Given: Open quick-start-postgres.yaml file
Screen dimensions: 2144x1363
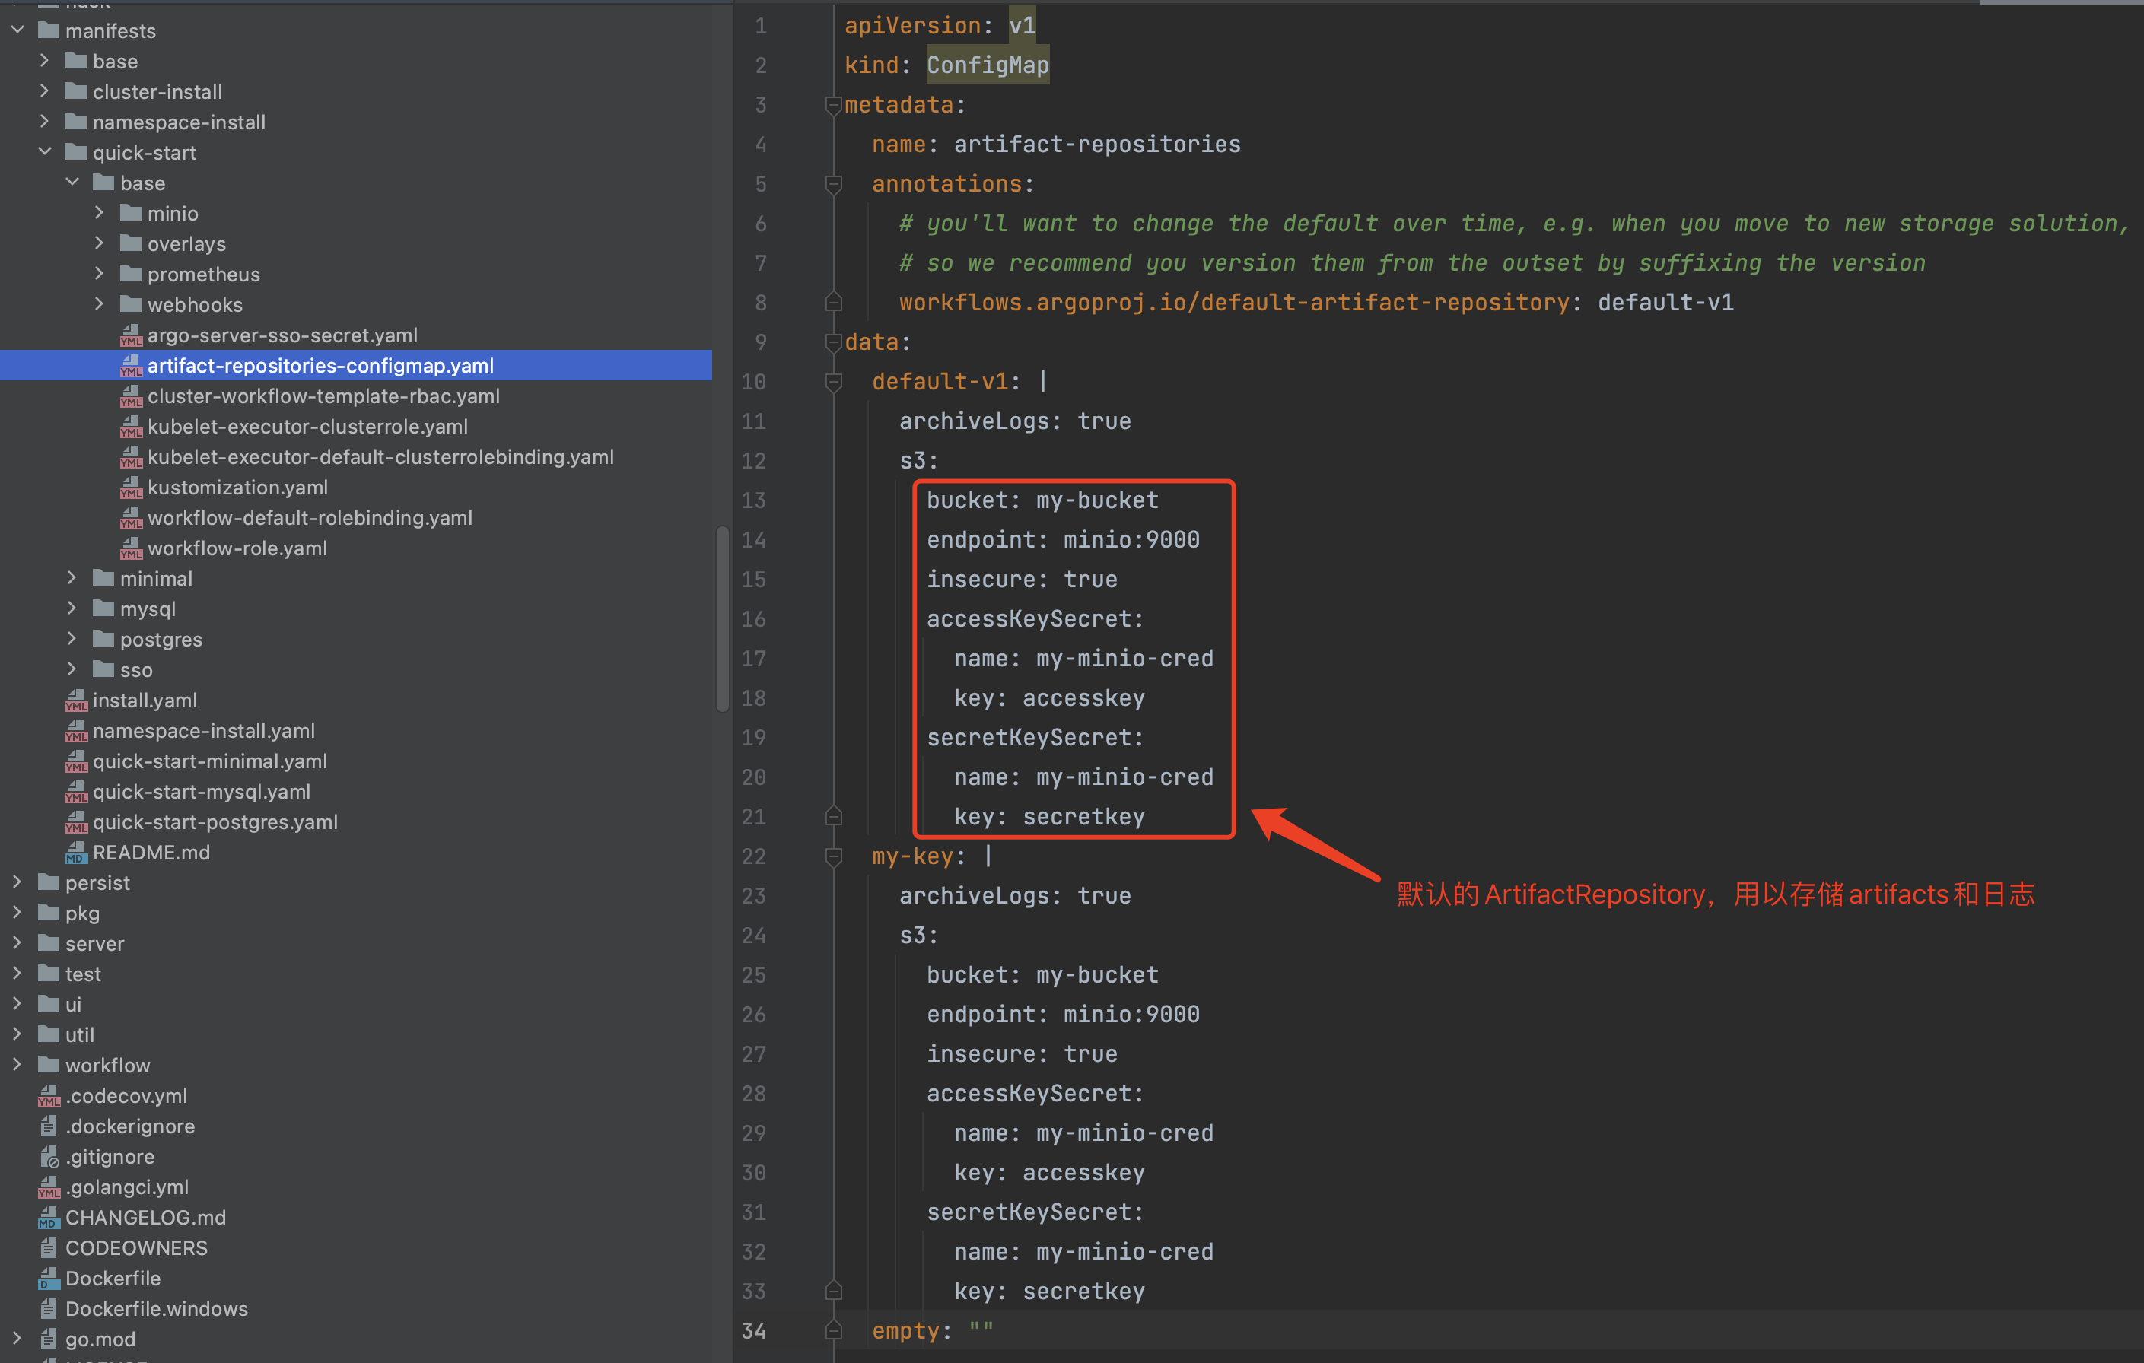Looking at the screenshot, I should 215,823.
